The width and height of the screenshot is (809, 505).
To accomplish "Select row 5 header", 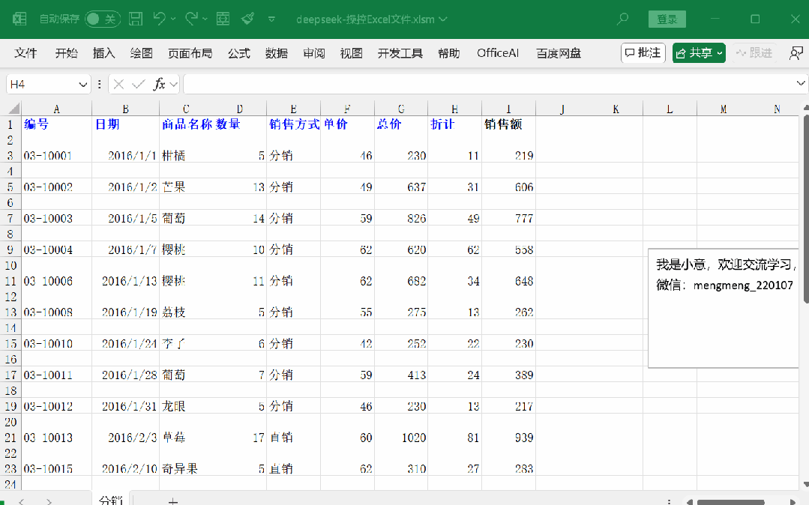I will pos(10,187).
